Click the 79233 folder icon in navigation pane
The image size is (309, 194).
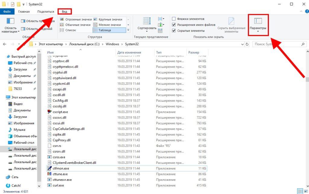coord(10,89)
